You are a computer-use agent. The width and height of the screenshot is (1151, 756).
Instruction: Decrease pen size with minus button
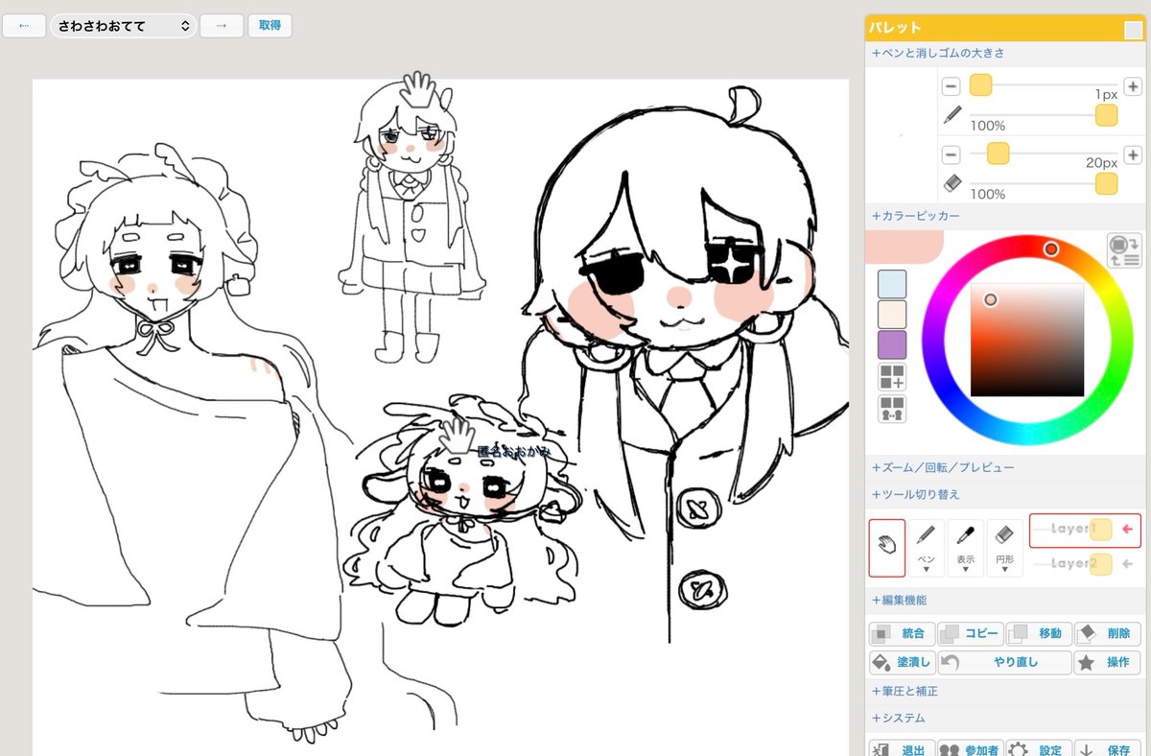point(951,86)
